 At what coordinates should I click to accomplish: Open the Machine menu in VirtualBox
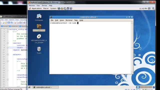pos(32,5)
